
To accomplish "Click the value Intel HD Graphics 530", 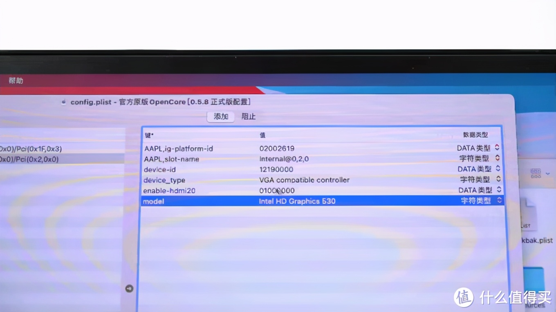I will pos(297,201).
